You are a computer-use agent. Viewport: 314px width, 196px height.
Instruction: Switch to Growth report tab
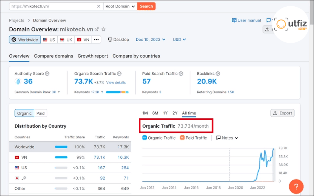(93, 56)
